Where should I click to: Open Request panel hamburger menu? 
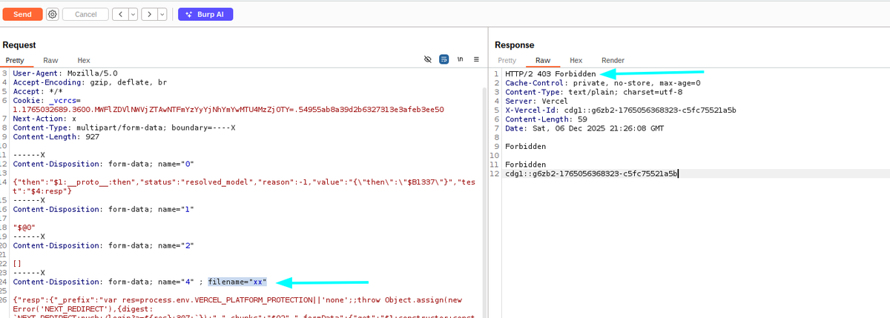(476, 59)
